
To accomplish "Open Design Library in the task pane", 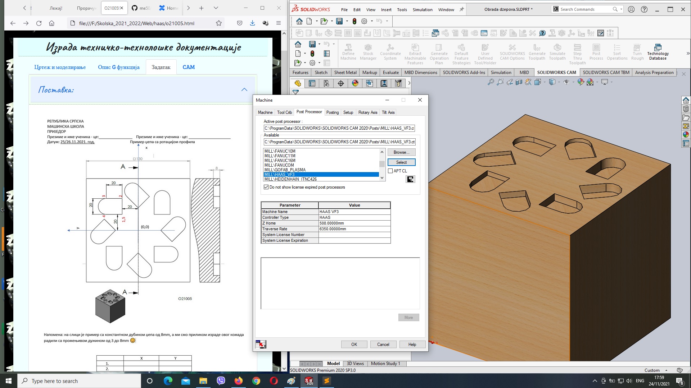I will tap(686, 109).
